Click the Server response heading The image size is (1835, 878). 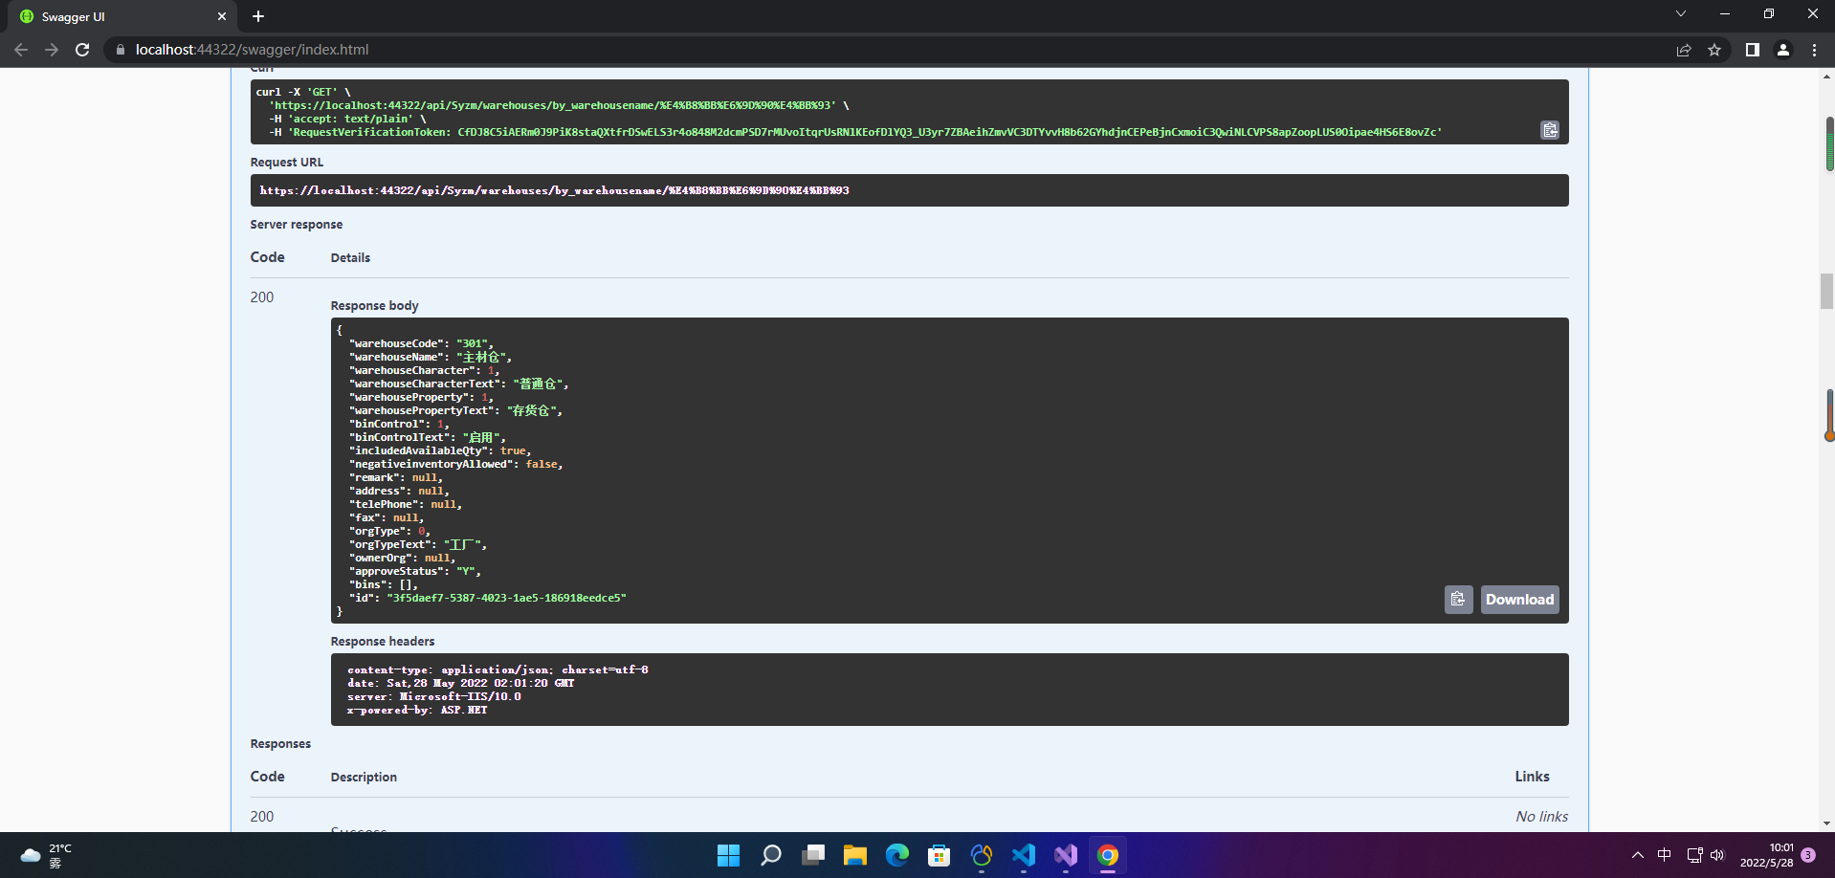point(297,225)
